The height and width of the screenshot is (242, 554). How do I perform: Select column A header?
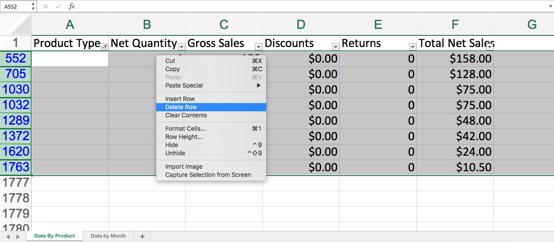click(70, 25)
